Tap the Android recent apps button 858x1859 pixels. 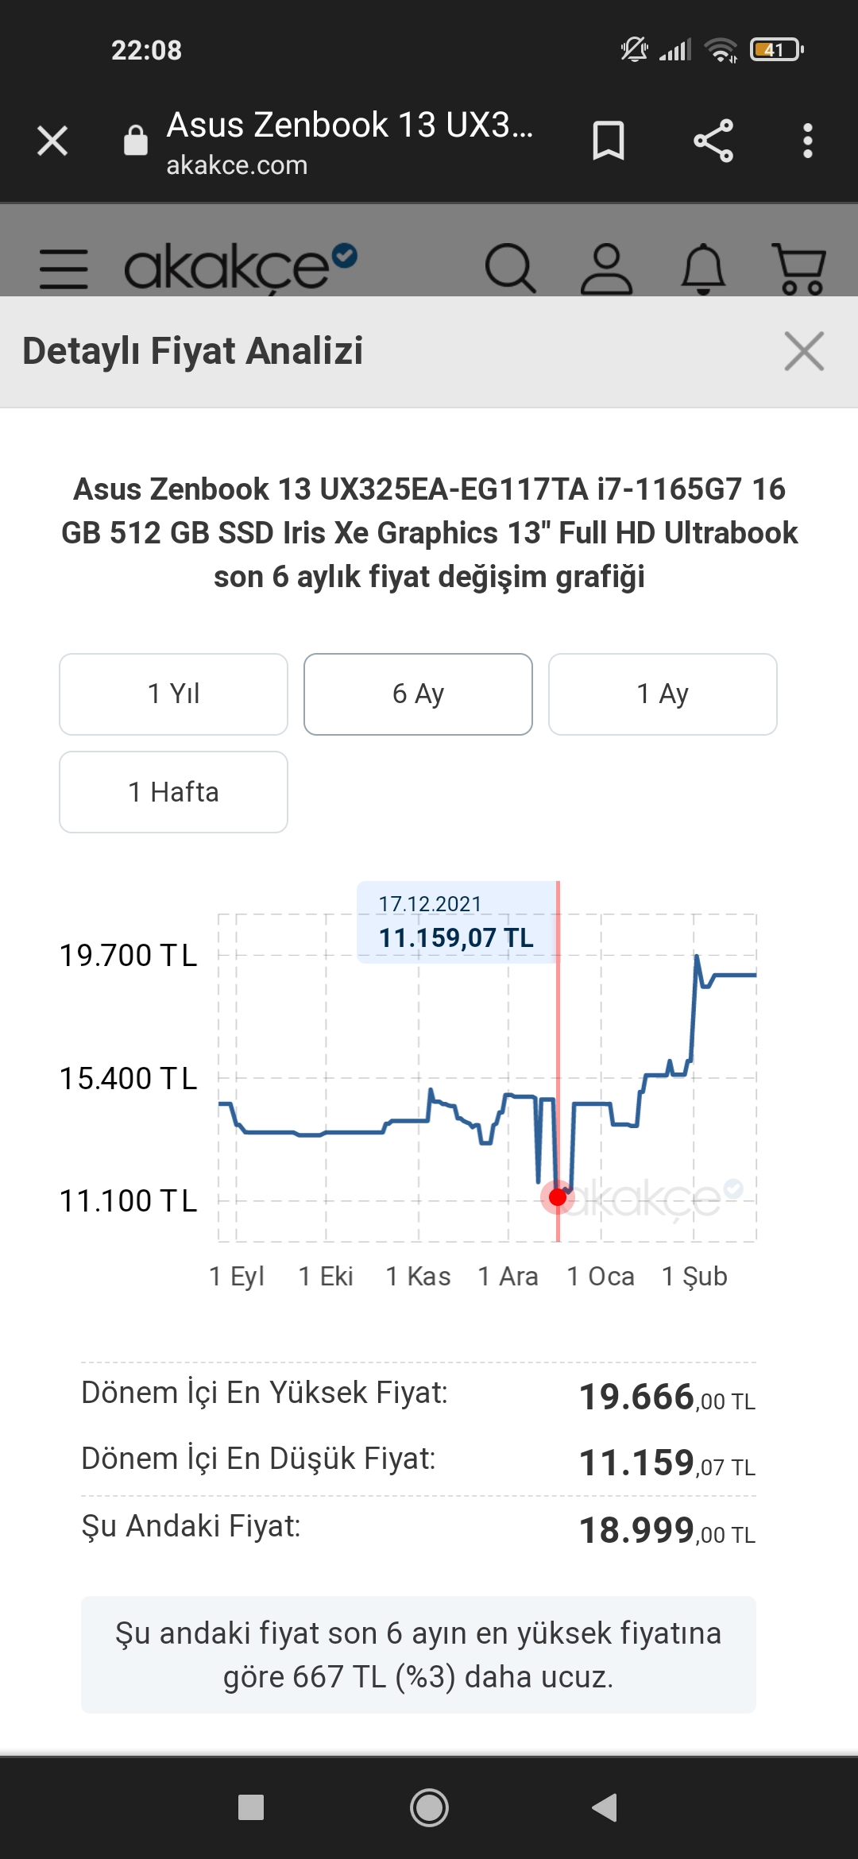point(251,1808)
